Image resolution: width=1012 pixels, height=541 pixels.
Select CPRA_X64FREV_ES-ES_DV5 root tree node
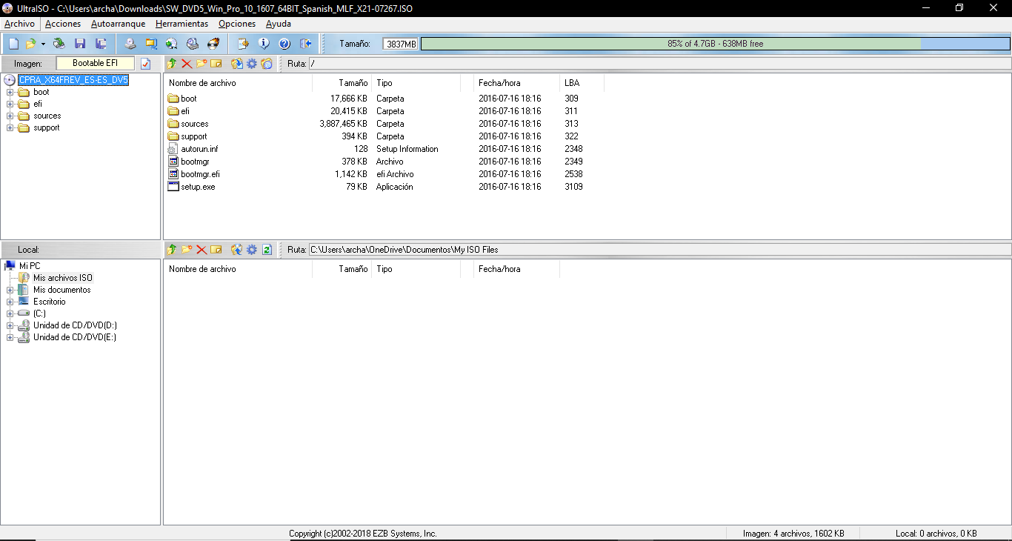[73, 80]
